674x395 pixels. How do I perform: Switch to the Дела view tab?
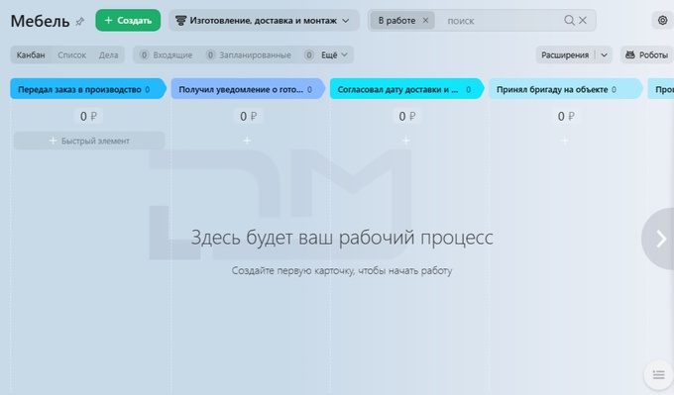coord(108,55)
